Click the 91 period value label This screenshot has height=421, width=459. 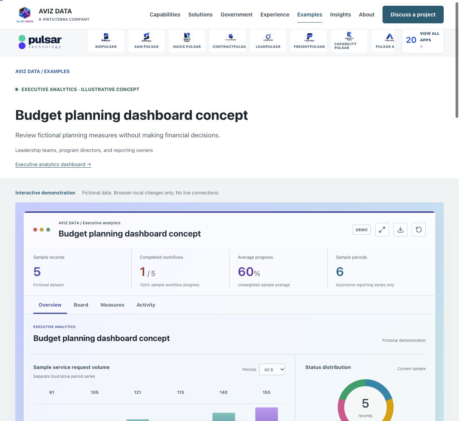pyautogui.click(x=52, y=392)
